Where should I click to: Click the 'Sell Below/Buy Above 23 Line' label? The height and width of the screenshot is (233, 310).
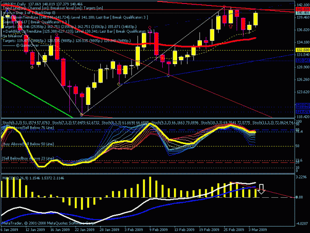pos(28,158)
